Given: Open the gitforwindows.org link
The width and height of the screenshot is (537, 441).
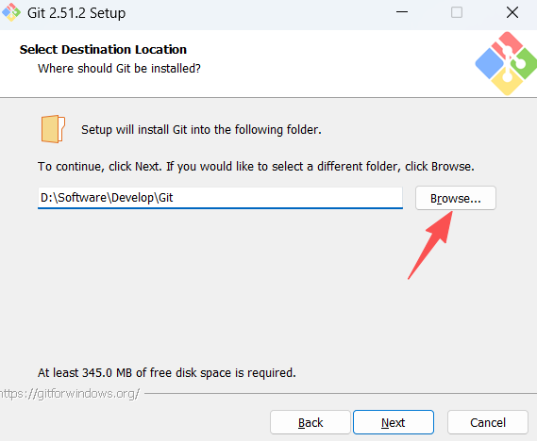Looking at the screenshot, I should [70, 394].
